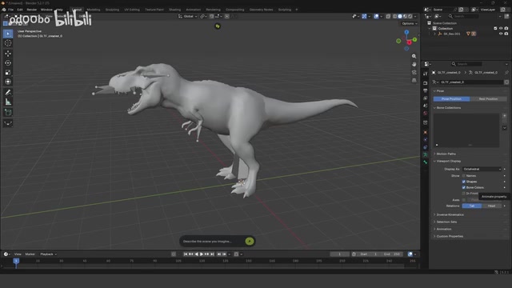
Task: Expand the Inverse Kinematics panel
Action: tap(450, 214)
